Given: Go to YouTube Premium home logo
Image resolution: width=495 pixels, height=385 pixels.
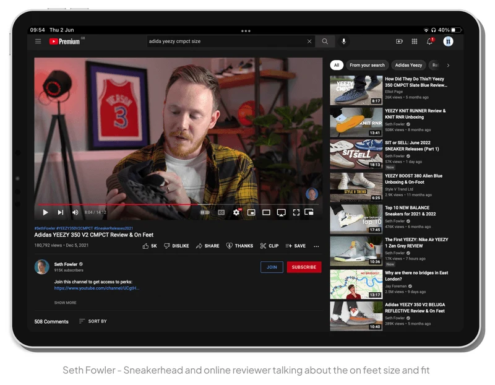Looking at the screenshot, I should (65, 41).
